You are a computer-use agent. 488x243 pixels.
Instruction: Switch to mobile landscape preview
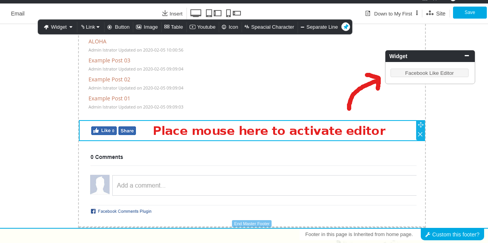pyautogui.click(x=237, y=13)
